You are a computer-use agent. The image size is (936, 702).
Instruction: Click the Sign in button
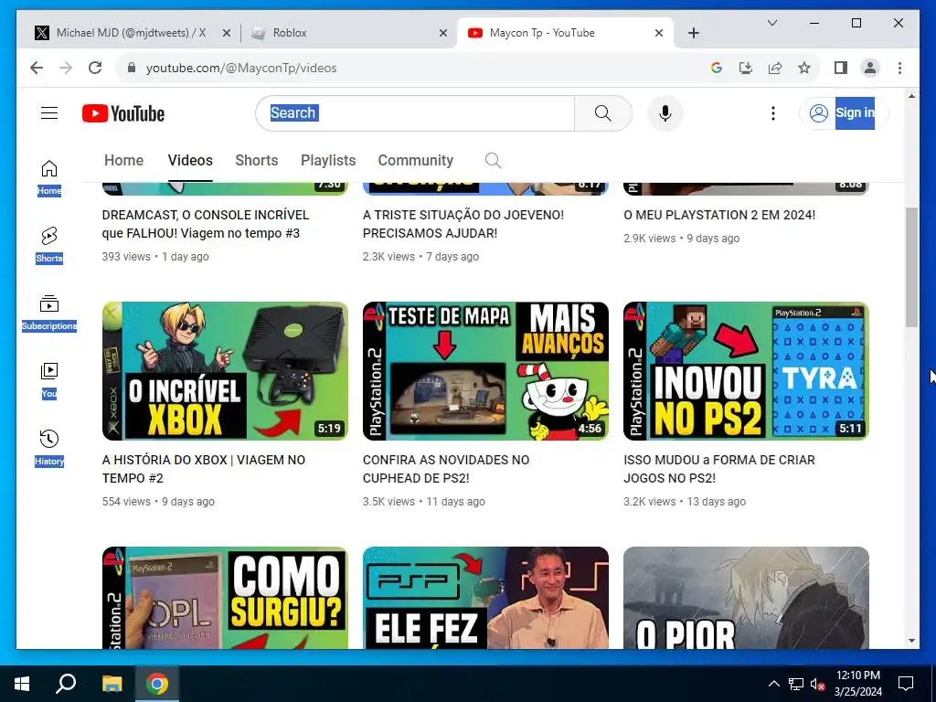point(844,112)
